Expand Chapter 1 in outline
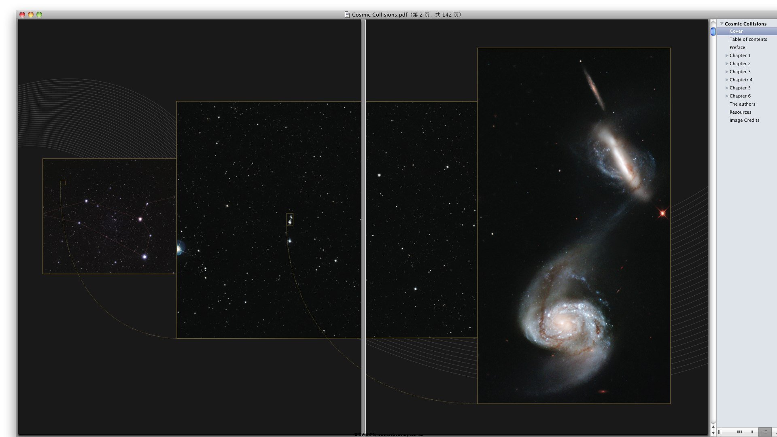This screenshot has width=777, height=437. point(727,55)
